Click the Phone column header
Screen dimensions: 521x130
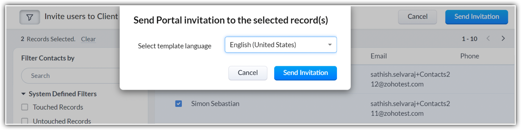[x=469, y=56]
